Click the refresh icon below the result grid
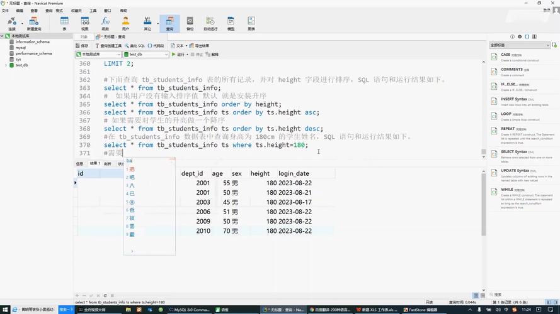Screen dimensions: 560x314 coord(105,296)
